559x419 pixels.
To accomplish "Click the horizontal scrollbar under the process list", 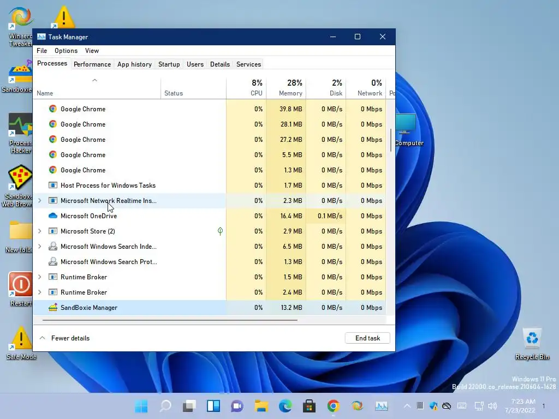I will (170, 320).
